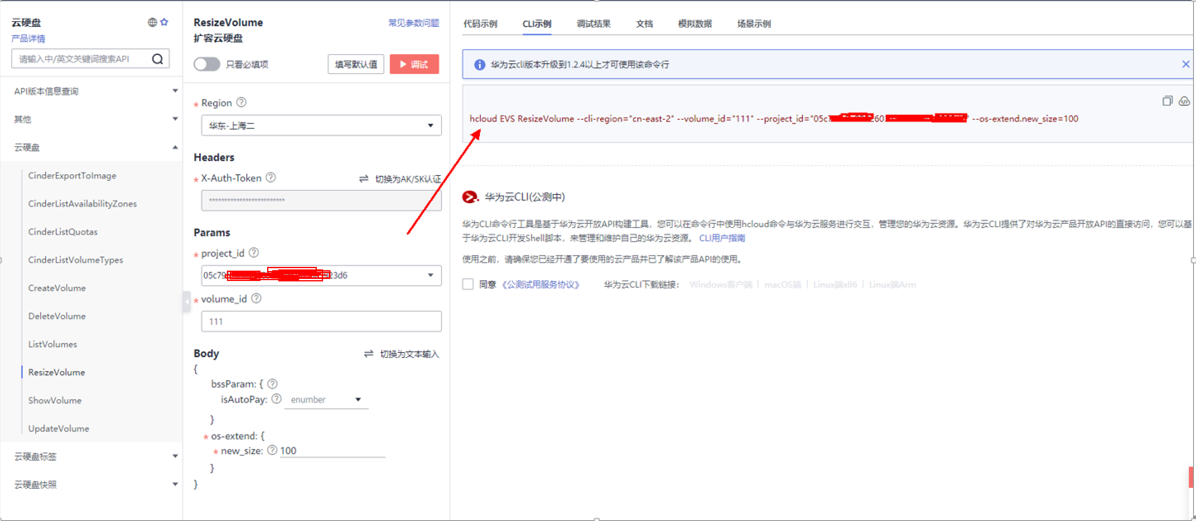Click the volume_id input field

[321, 322]
